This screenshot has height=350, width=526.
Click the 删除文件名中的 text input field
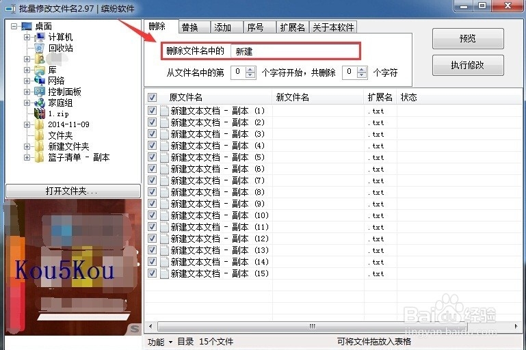[x=295, y=51]
